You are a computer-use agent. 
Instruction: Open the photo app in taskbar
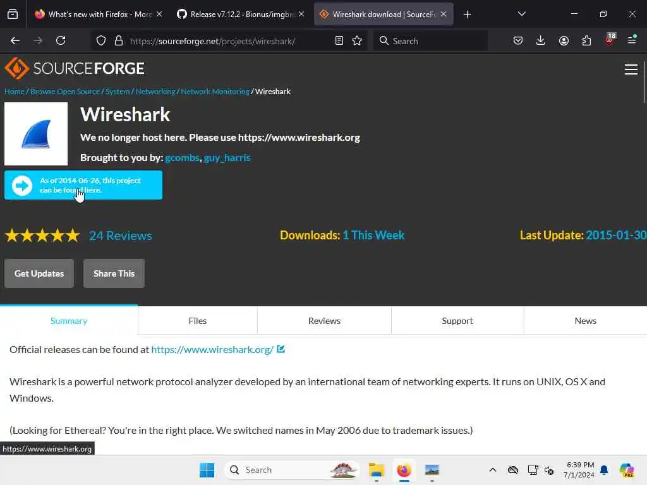click(432, 470)
